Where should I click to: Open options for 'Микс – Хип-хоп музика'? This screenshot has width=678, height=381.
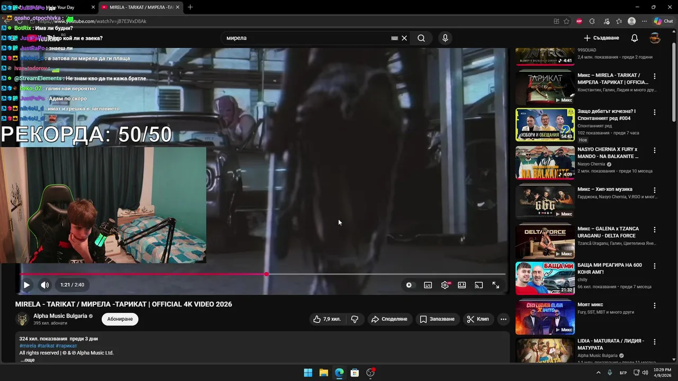(x=655, y=190)
